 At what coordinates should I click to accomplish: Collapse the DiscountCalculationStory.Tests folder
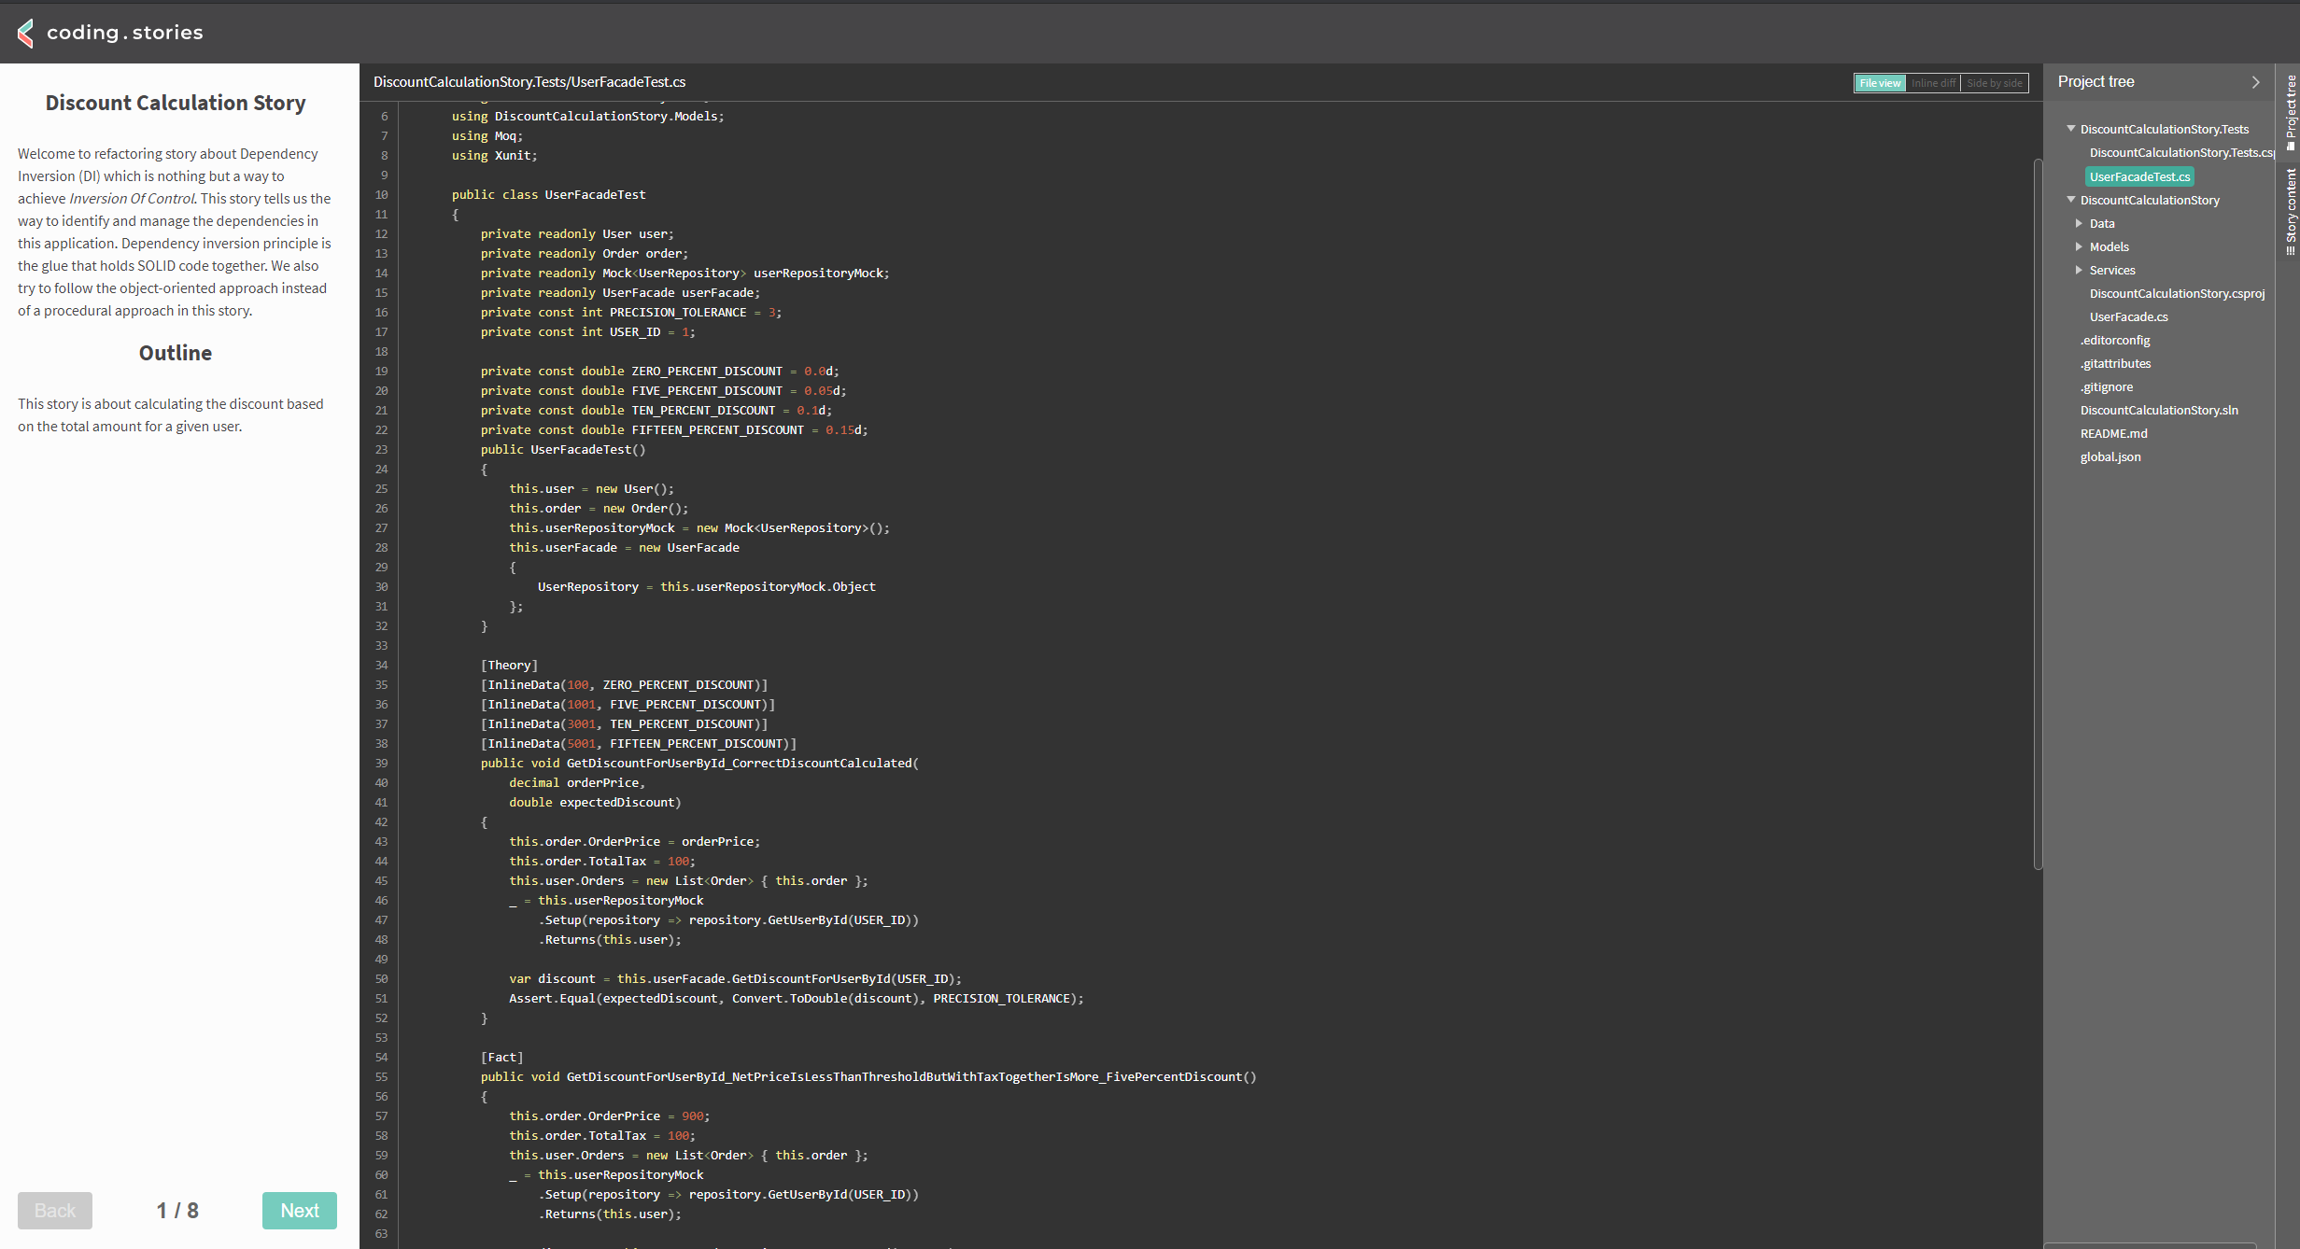pyautogui.click(x=2071, y=129)
